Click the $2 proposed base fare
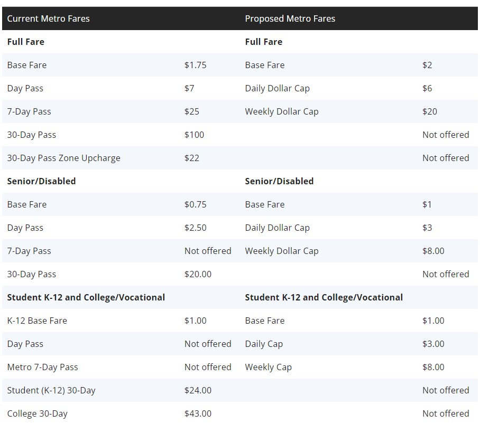 pos(427,65)
